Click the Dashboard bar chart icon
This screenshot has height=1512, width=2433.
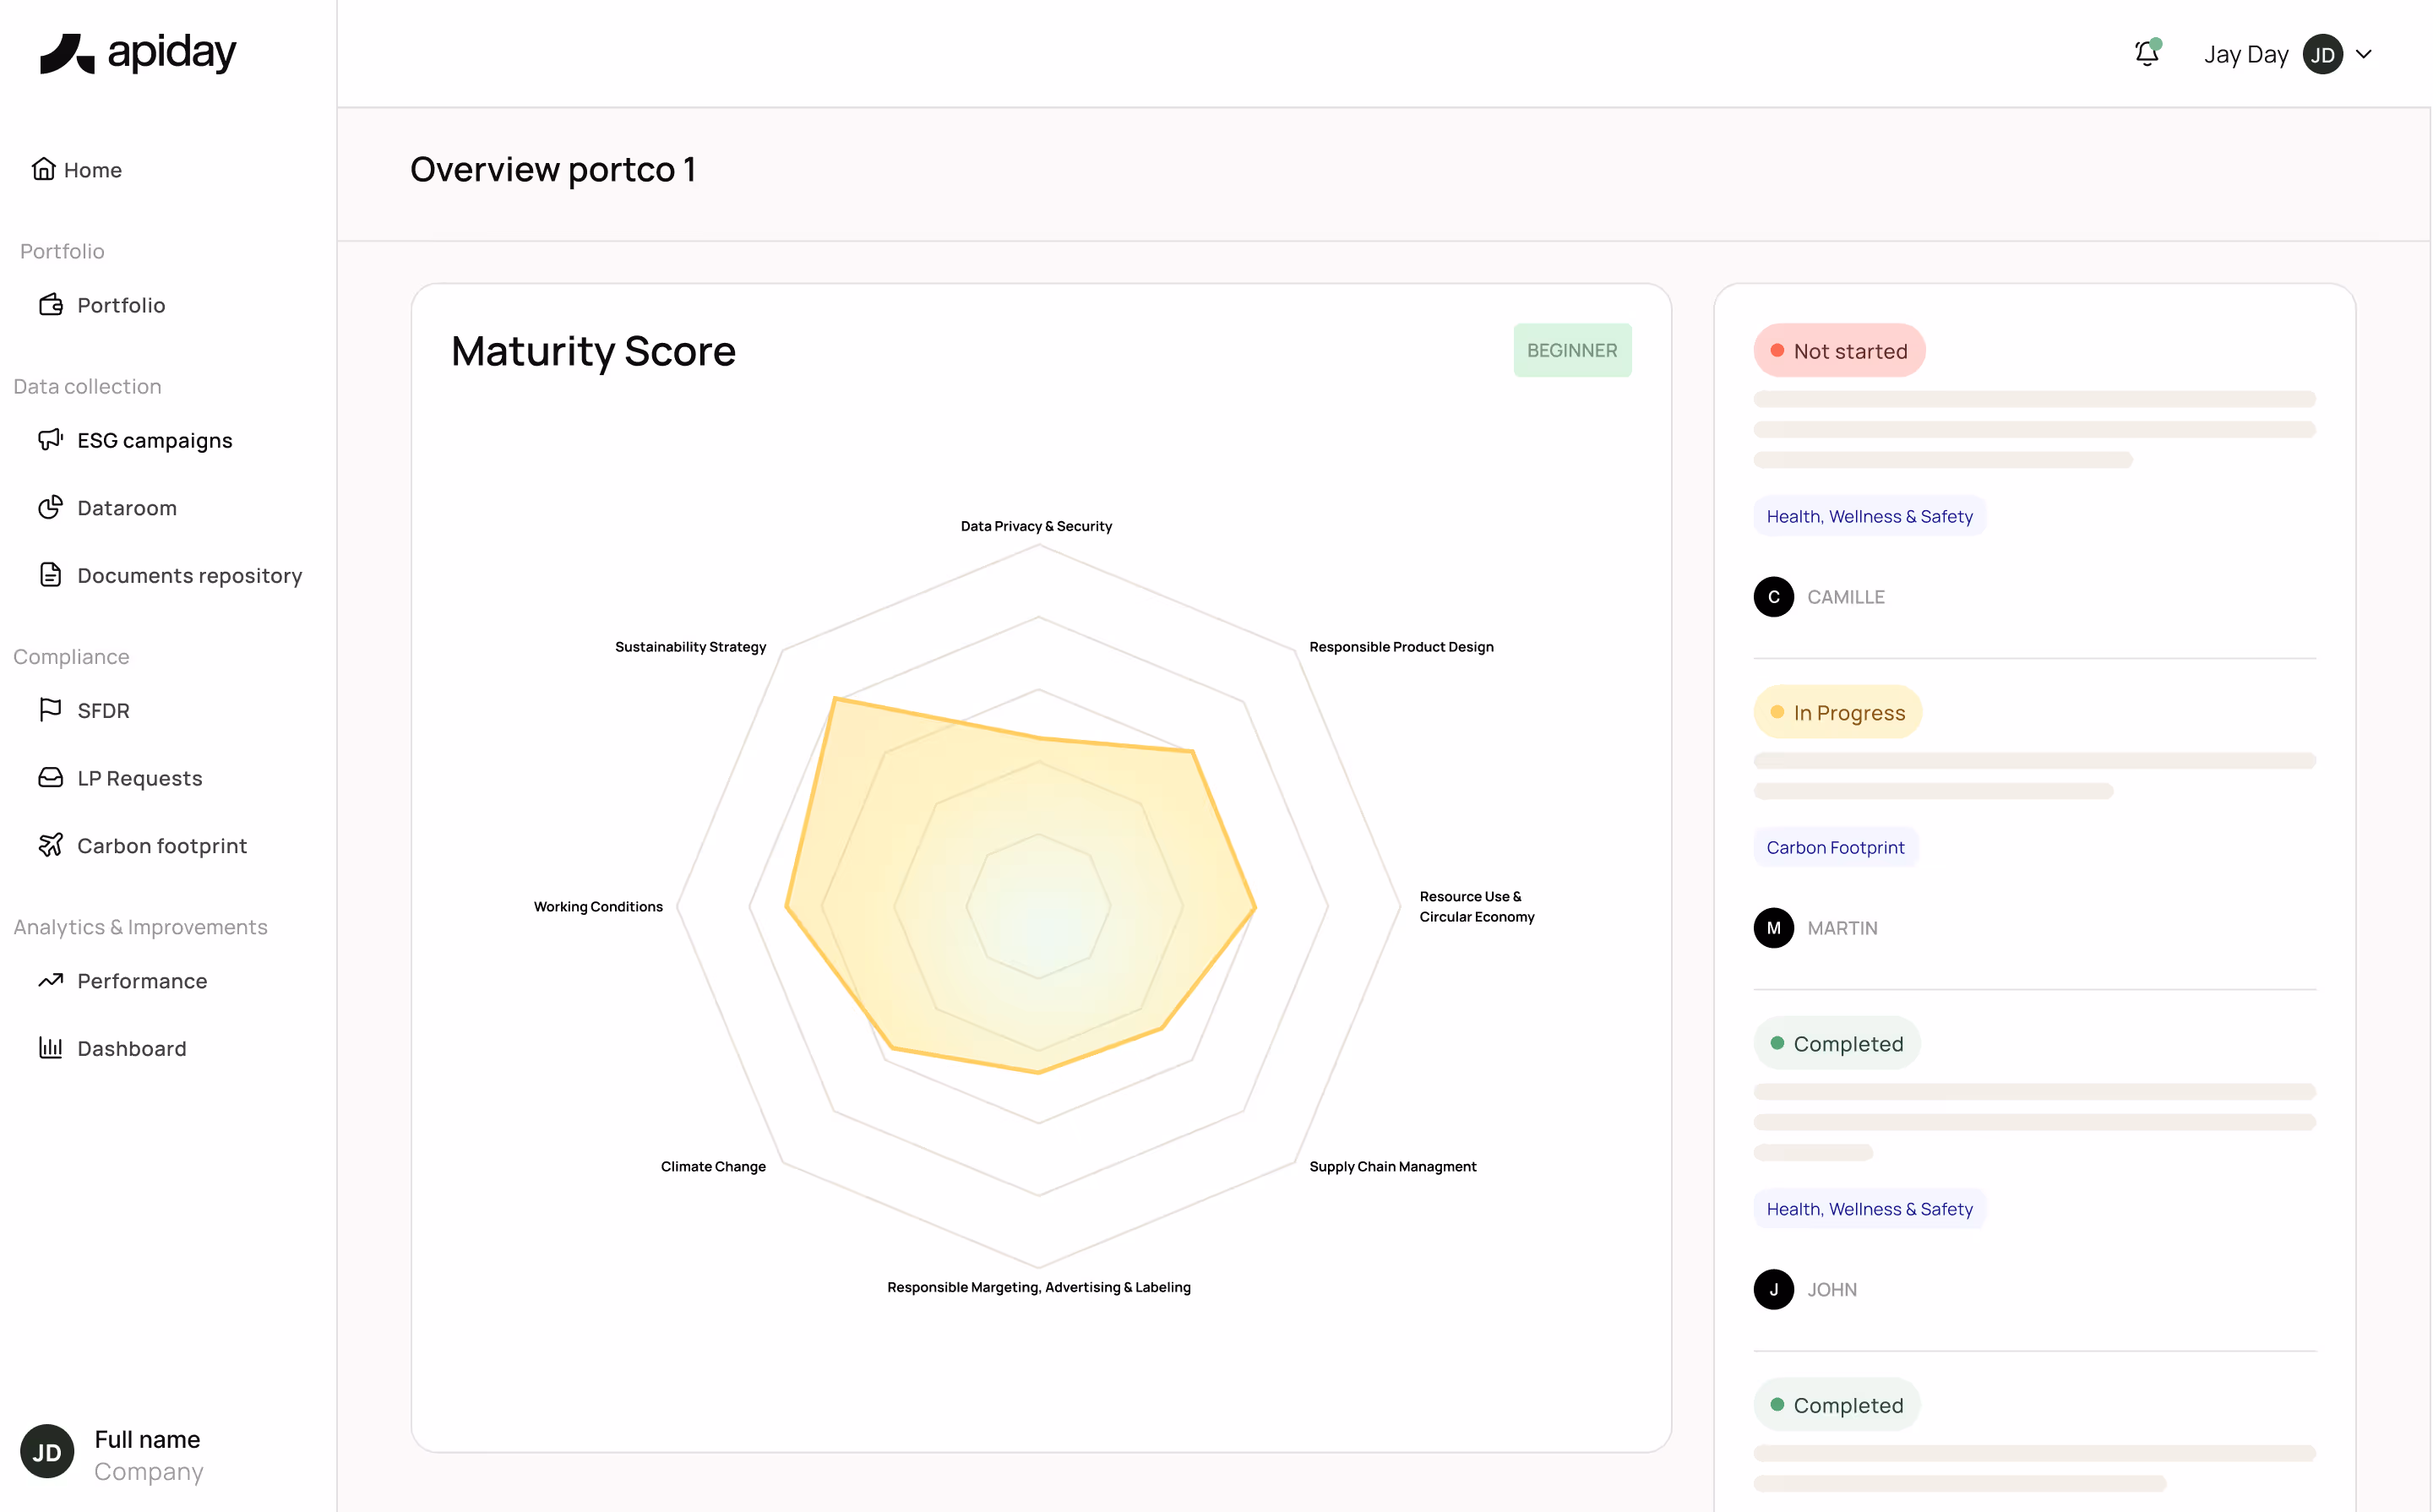(x=50, y=1048)
